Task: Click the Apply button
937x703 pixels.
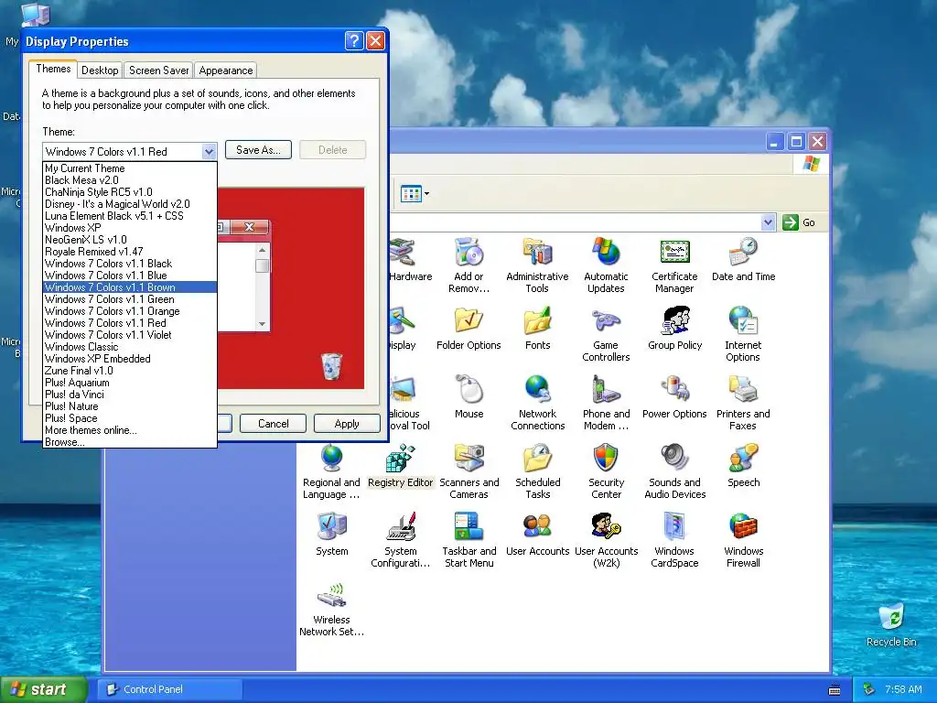Action: click(347, 424)
